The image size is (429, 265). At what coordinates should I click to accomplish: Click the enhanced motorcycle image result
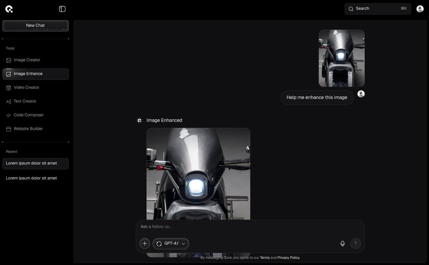tap(198, 174)
